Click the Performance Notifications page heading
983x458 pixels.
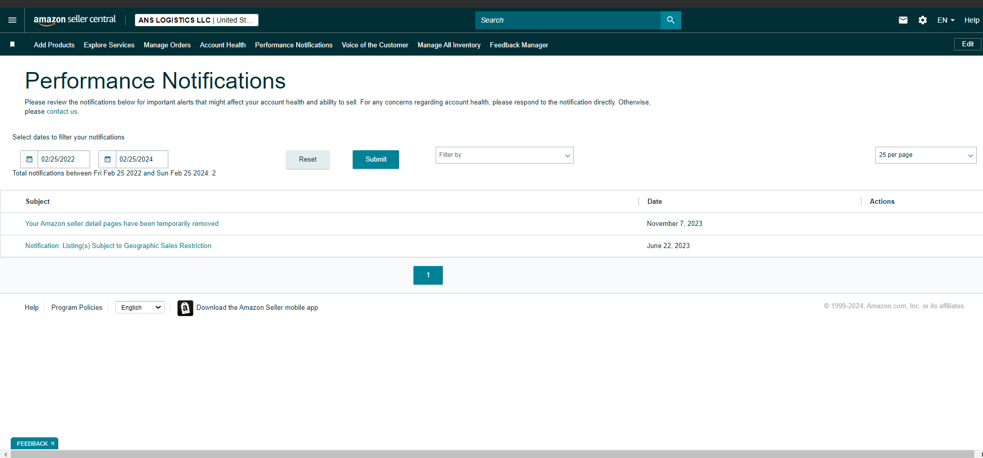(156, 81)
